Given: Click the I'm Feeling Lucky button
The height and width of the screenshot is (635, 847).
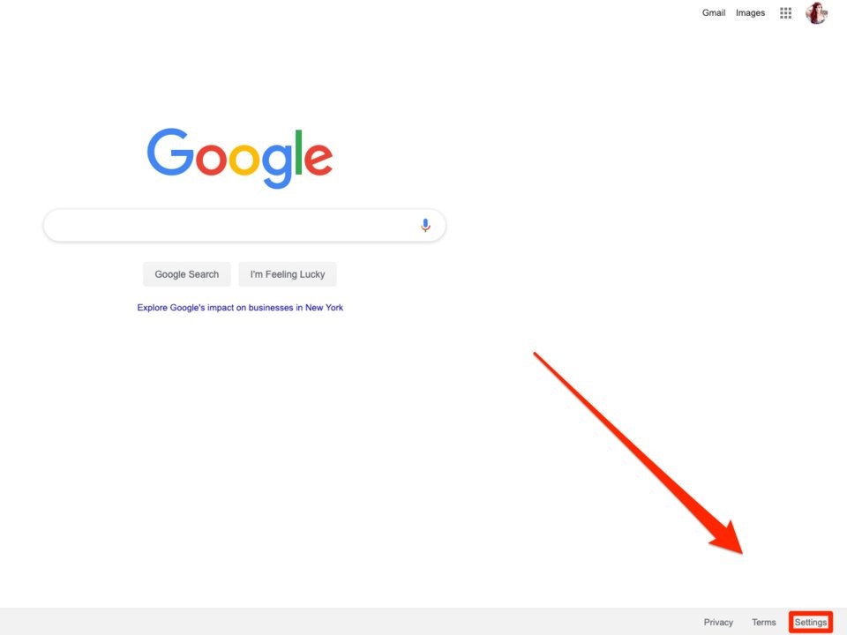Looking at the screenshot, I should pyautogui.click(x=288, y=274).
